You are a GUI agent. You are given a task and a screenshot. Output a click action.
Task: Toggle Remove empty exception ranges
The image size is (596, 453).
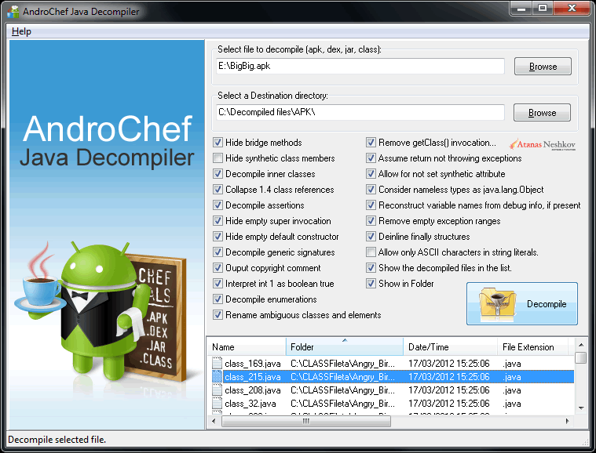point(371,221)
